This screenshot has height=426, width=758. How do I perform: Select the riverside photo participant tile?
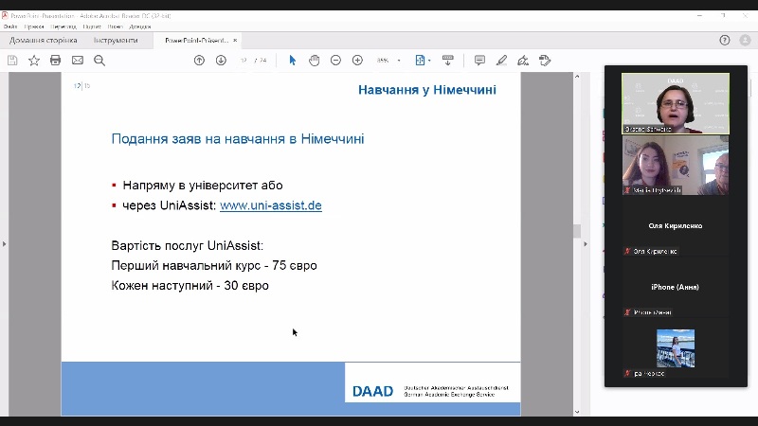click(676, 348)
